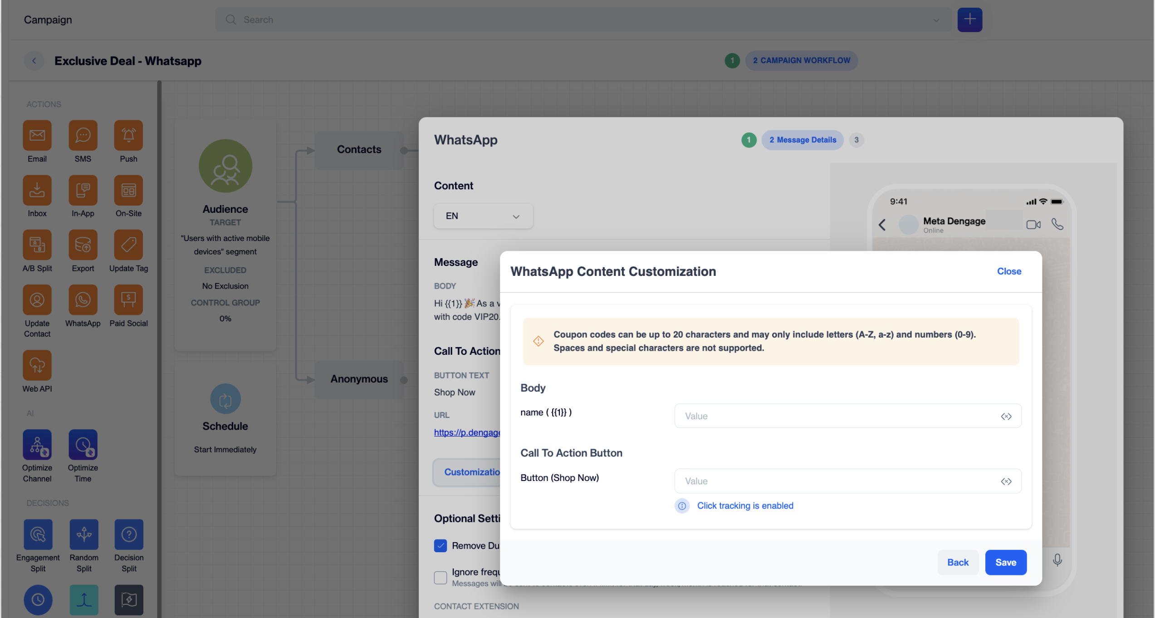1155x618 pixels.
Task: Select the Optimize Channel AI icon
Action: coord(37,445)
